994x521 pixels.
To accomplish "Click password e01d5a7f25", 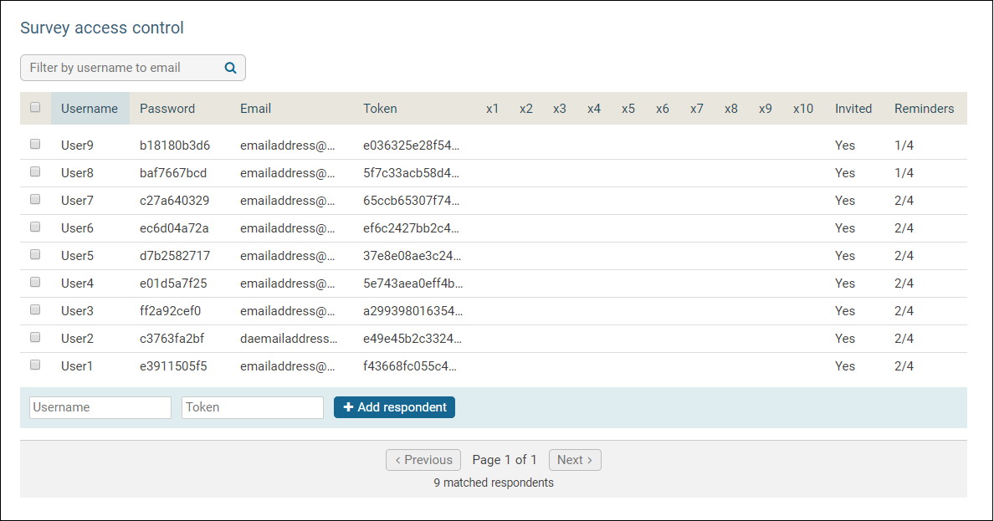I will click(x=173, y=283).
